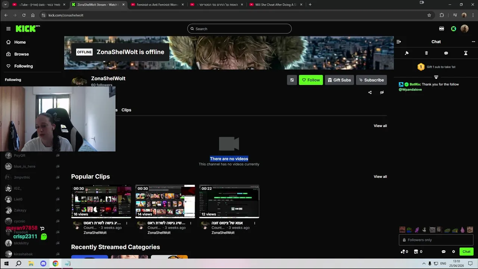478x269 pixels.
Task: Open the hamburger menu beside KICK logo
Action: (8, 29)
